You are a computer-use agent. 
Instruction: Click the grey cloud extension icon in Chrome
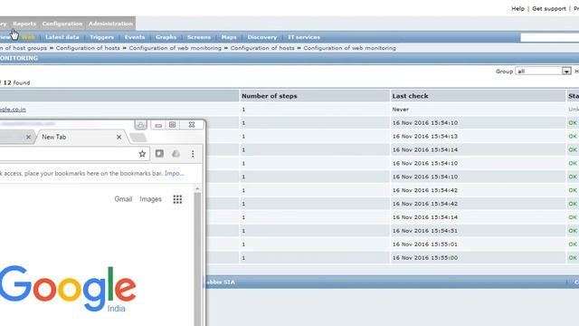pos(176,153)
